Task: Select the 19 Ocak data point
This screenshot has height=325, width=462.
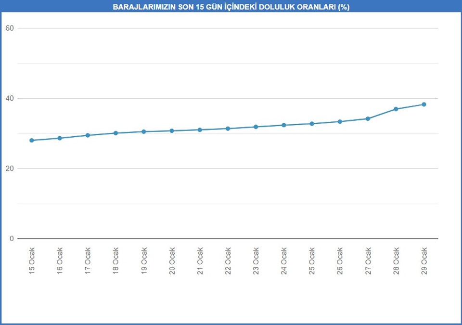Action: (144, 131)
